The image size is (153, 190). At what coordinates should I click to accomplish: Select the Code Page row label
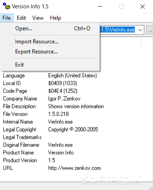click(15, 91)
